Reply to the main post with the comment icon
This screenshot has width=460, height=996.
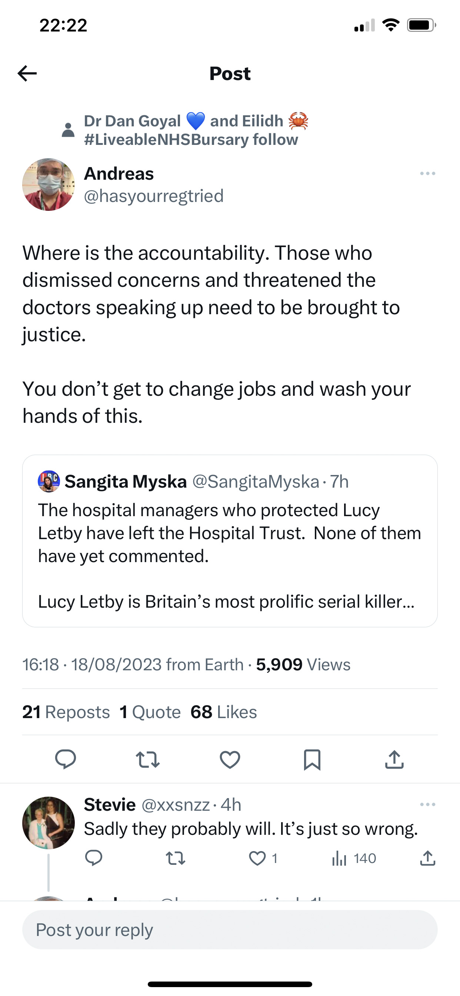65,759
